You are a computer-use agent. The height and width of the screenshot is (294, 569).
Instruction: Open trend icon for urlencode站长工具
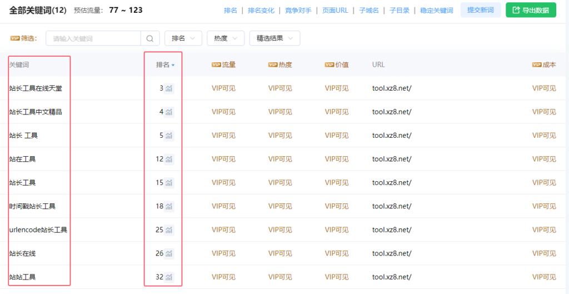[169, 230]
